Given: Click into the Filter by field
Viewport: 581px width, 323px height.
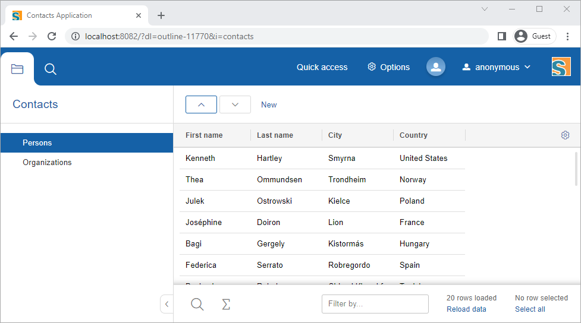Looking at the screenshot, I should click(x=375, y=303).
